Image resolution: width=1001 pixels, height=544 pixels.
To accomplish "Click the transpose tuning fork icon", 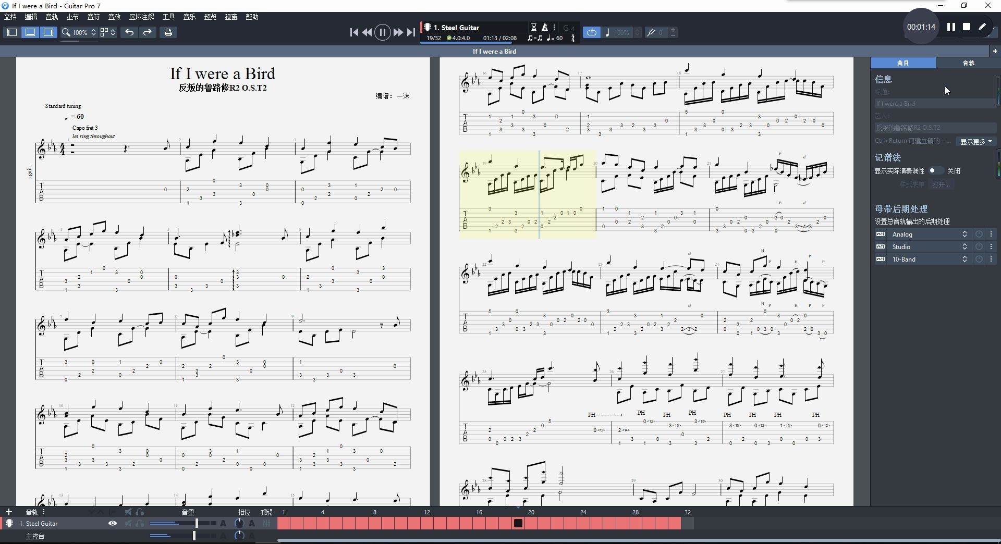I will pos(651,32).
